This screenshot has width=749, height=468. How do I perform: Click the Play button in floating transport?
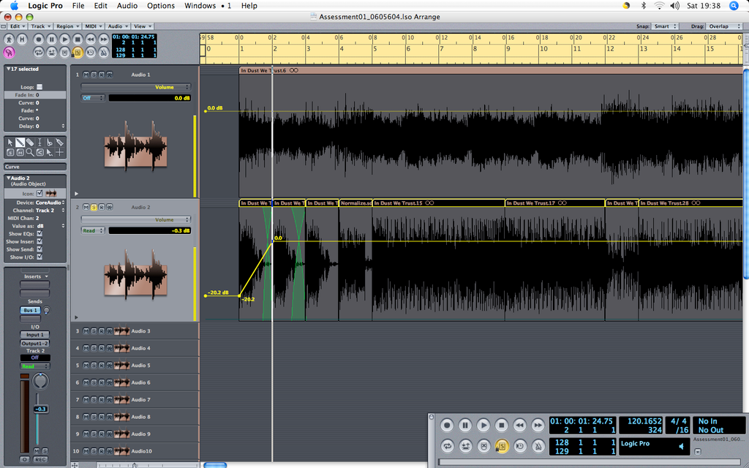click(x=483, y=425)
